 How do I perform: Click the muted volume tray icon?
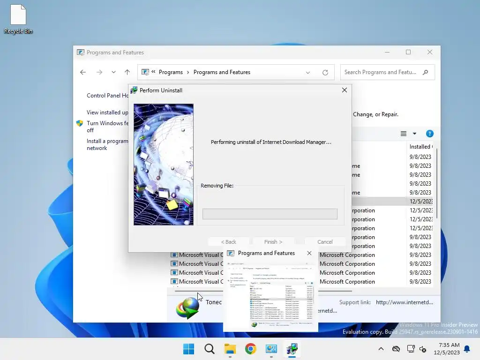point(423,349)
